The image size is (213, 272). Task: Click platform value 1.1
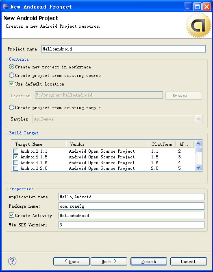point(154,151)
